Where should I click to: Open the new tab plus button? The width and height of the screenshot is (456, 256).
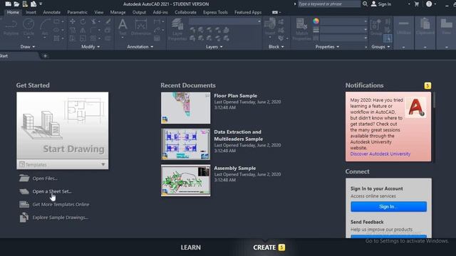[x=45, y=55]
